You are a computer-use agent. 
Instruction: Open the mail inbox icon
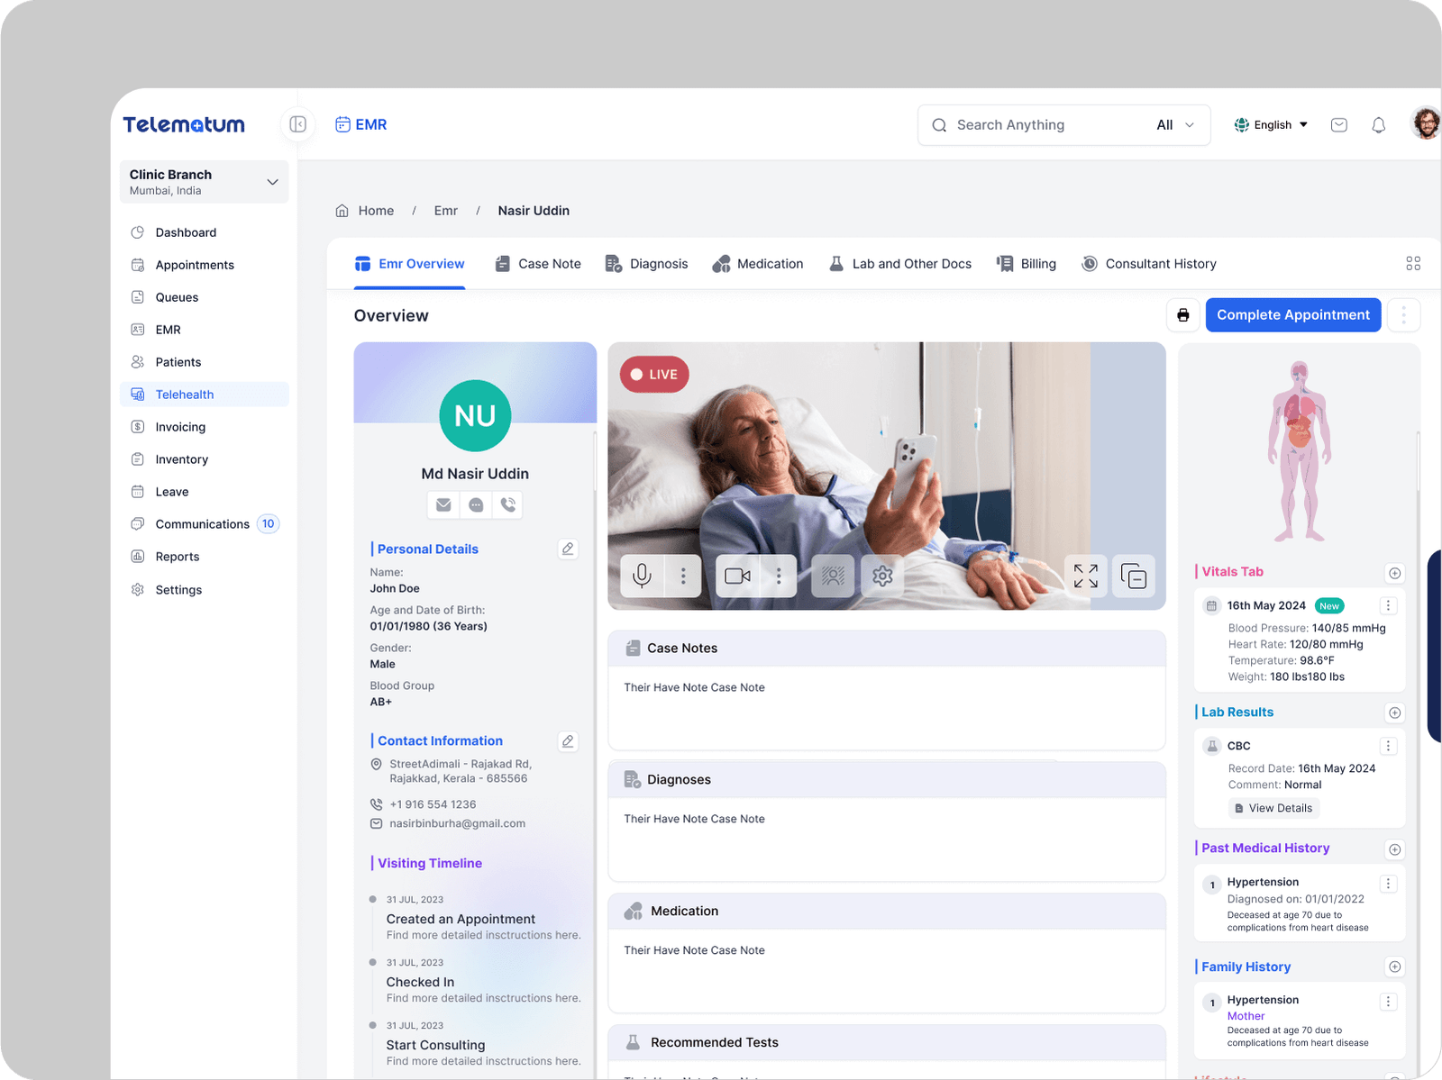click(1338, 125)
